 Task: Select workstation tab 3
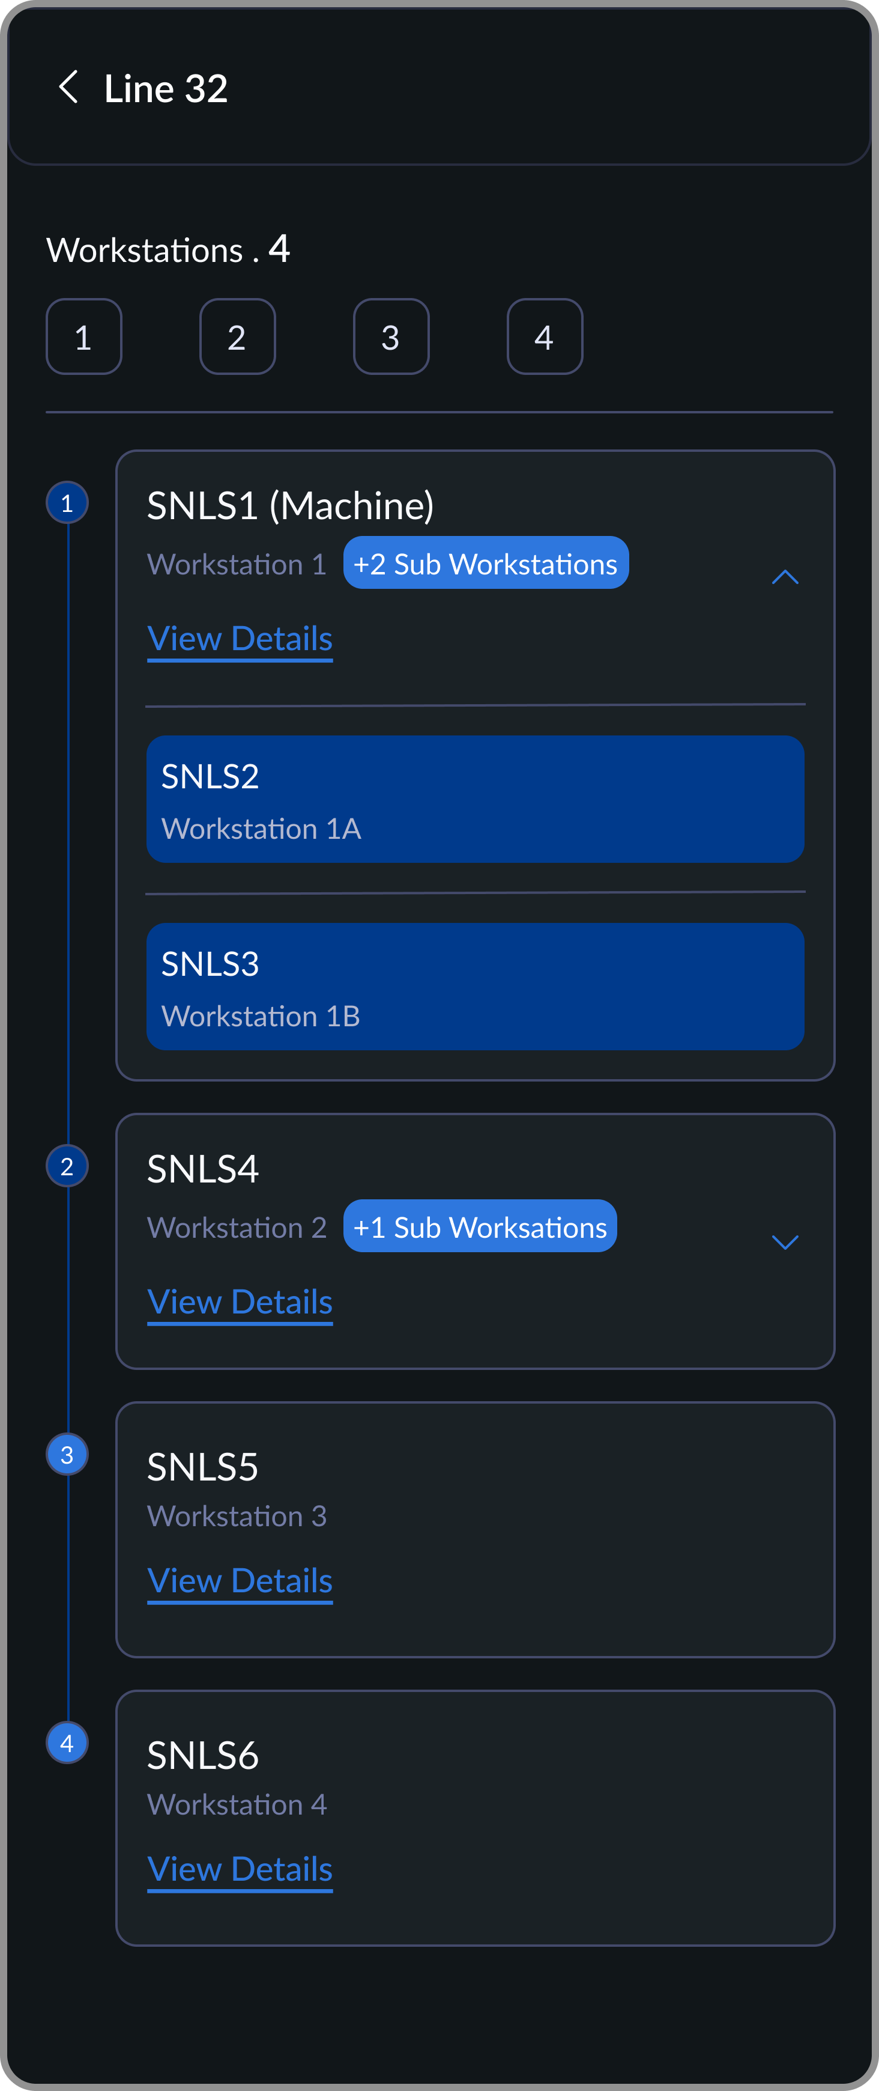tap(391, 337)
